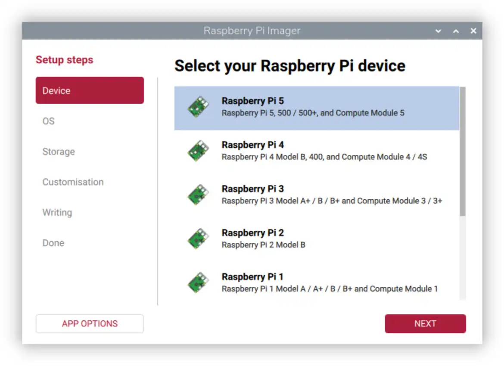Image resolution: width=504 pixels, height=366 pixels.
Task: Open APP OPTIONS
Action: coord(90,324)
